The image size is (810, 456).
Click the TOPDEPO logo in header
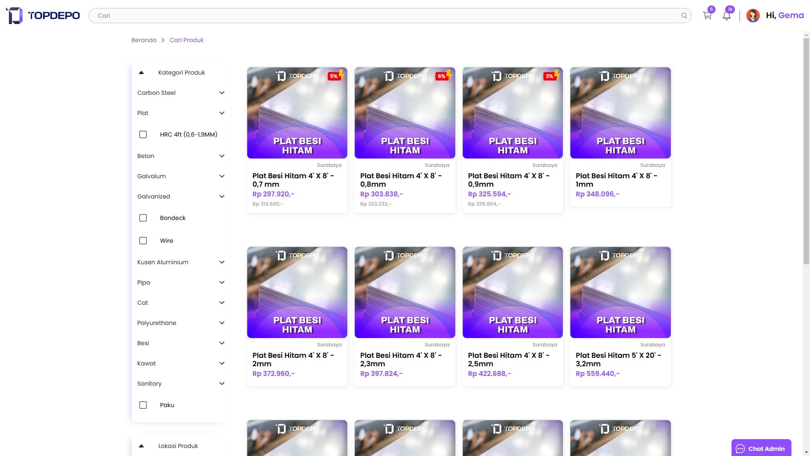43,16
